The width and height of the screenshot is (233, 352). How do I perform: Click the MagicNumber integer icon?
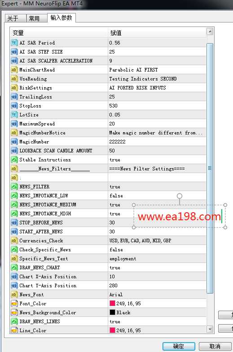pos(14,142)
